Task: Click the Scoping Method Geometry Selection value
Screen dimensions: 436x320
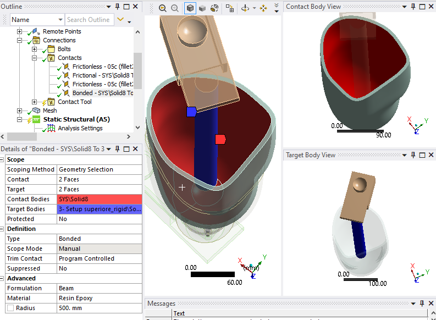Action: (x=100, y=169)
